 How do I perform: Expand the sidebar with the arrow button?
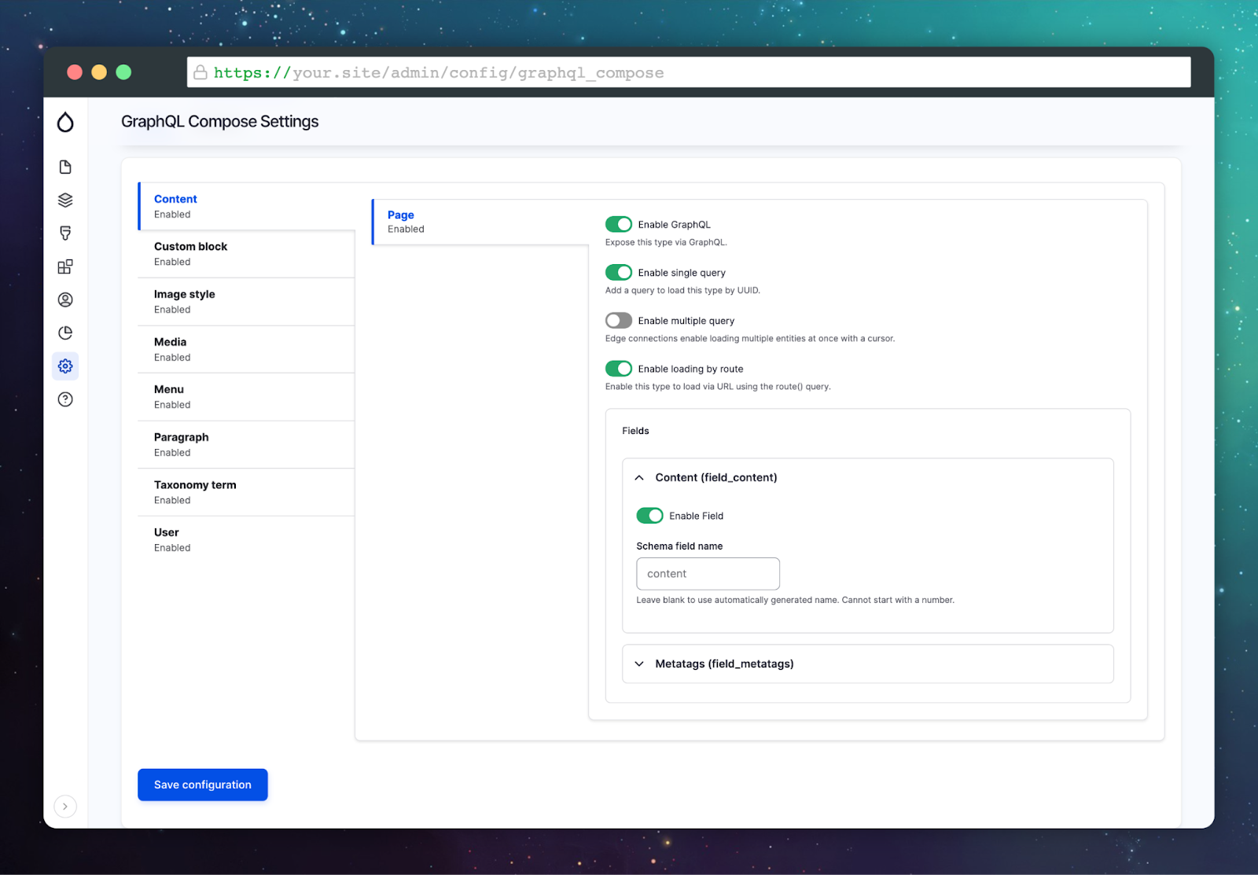coord(65,806)
